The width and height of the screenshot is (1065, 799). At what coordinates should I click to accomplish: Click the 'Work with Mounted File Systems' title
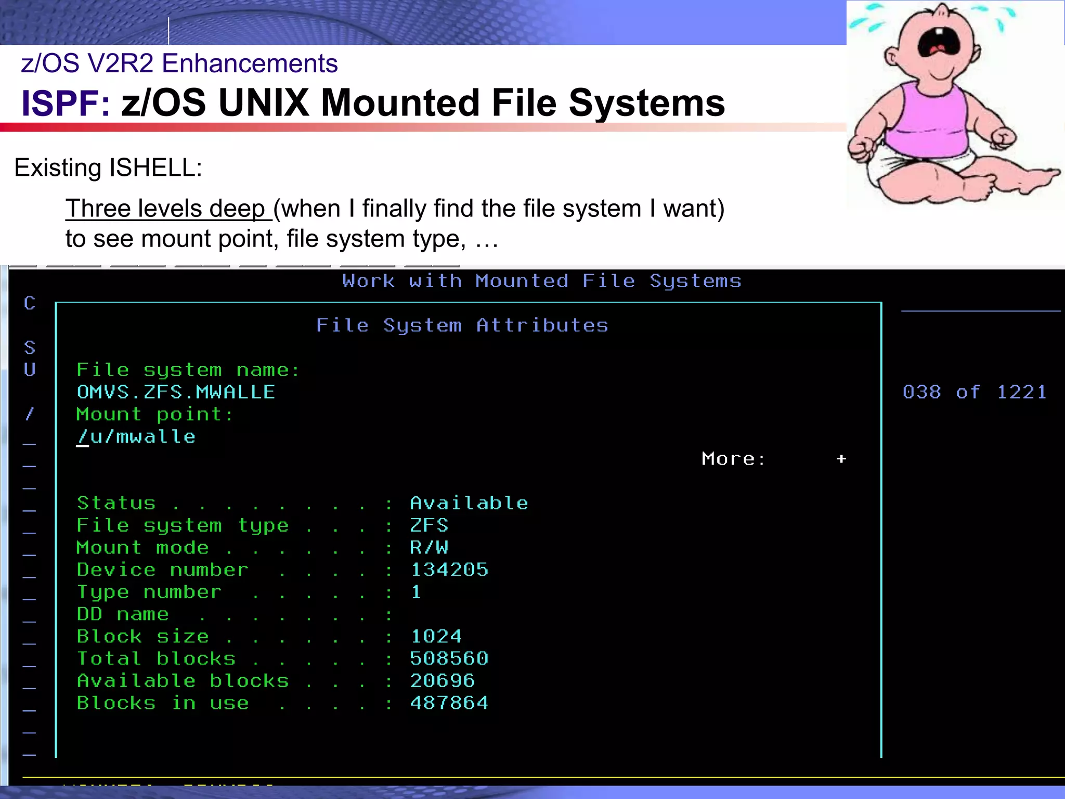pyautogui.click(x=542, y=281)
